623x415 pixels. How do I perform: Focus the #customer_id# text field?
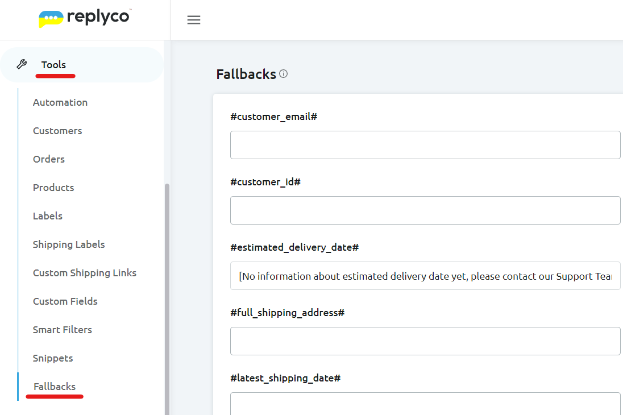(x=425, y=210)
